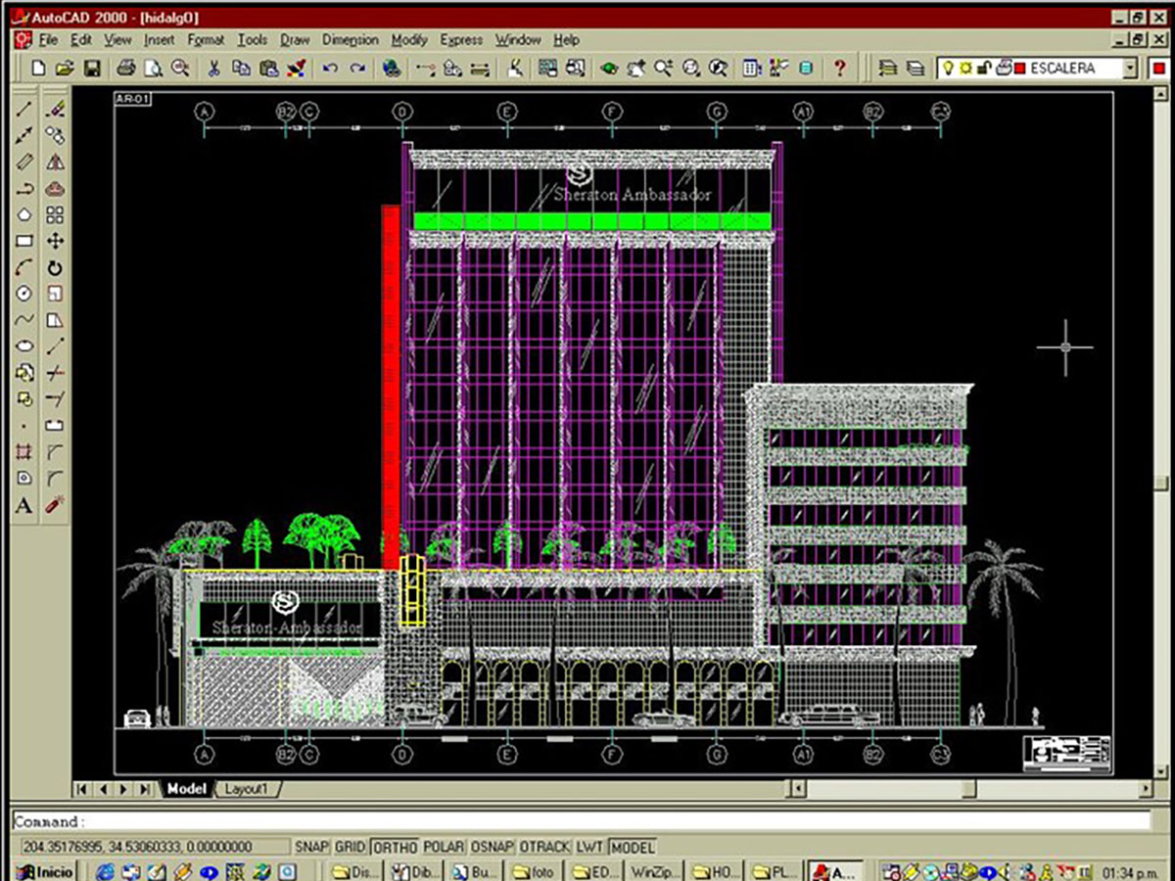Open the Modify menu
1175x881 pixels.
(409, 40)
